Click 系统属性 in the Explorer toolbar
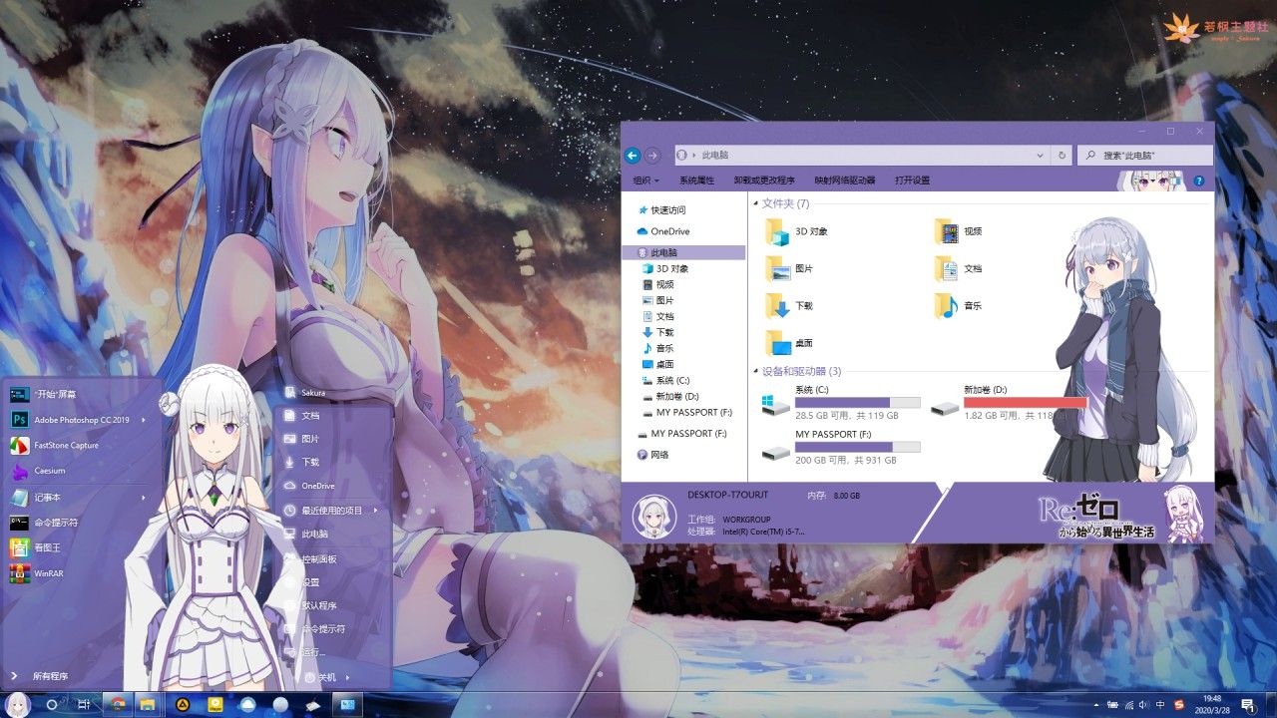Viewport: 1277px width, 718px height. (x=696, y=180)
